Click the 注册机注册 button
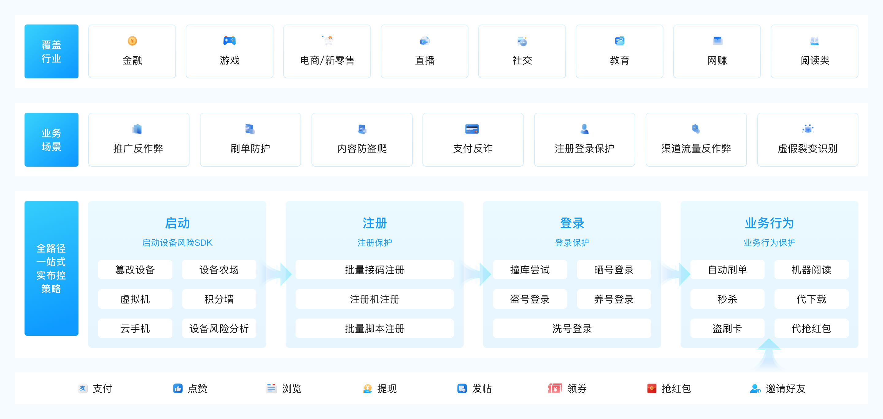The height and width of the screenshot is (419, 883). 375,299
